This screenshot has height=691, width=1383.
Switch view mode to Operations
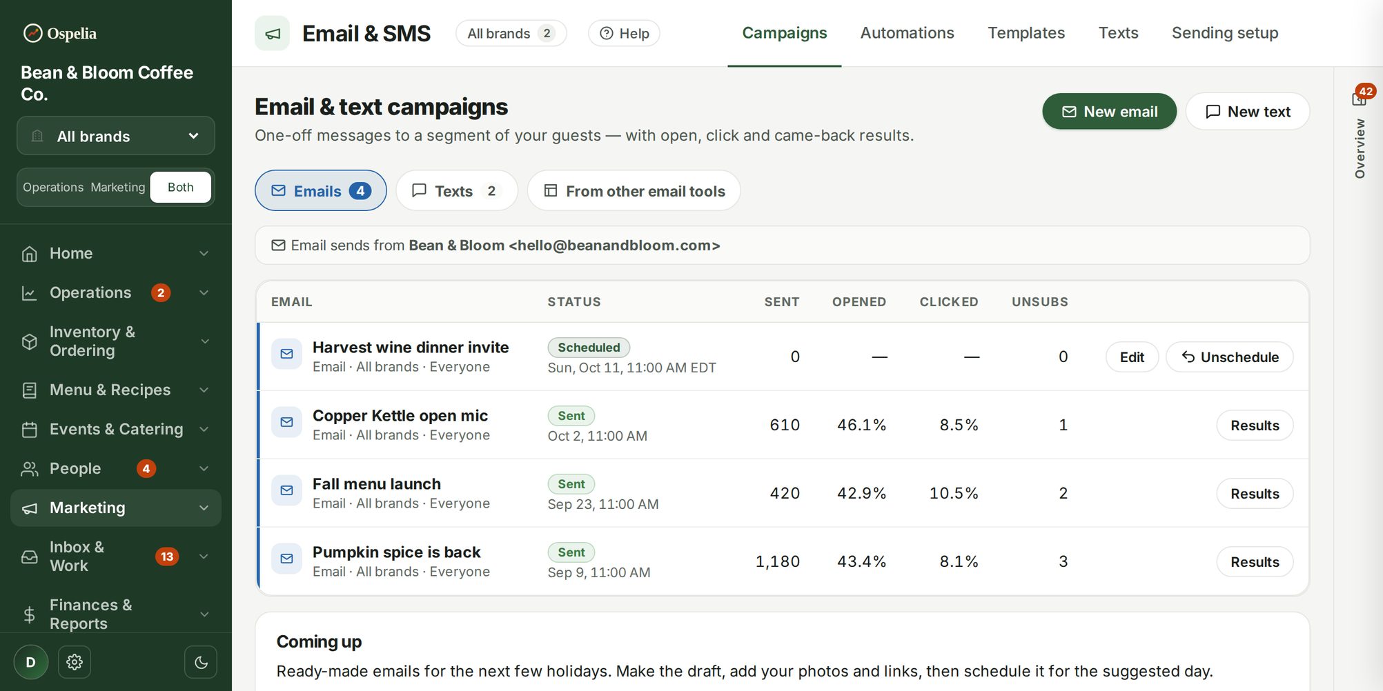tap(53, 188)
